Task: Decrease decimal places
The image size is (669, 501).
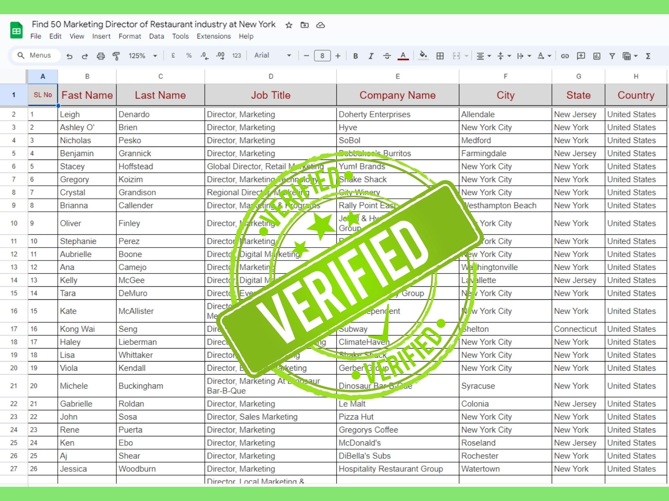Action: pyautogui.click(x=204, y=56)
